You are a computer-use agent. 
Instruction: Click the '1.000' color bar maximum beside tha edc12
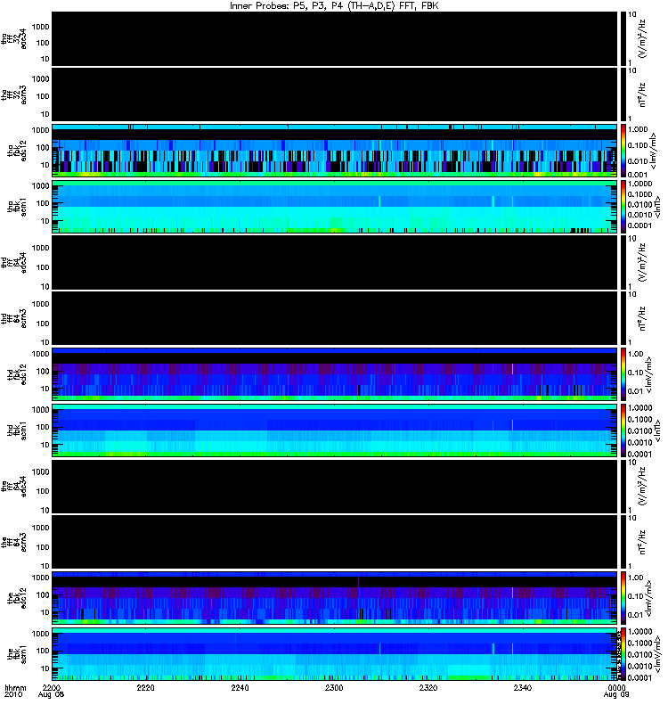tap(638, 129)
